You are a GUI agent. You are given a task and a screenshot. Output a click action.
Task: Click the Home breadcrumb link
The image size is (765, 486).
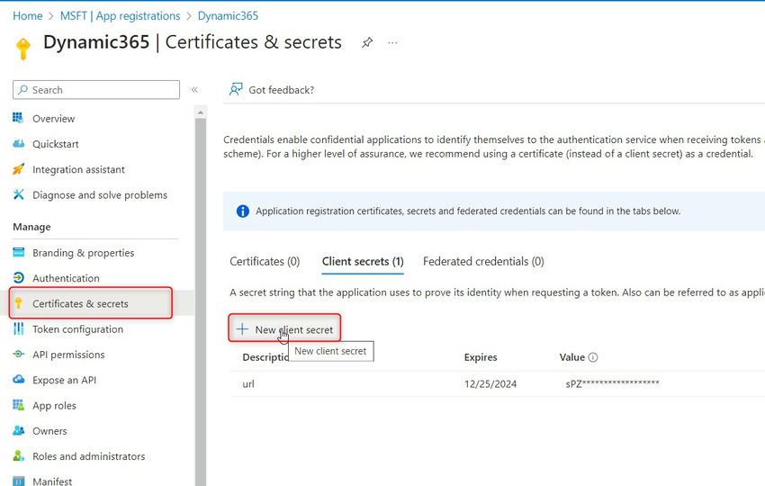tap(27, 16)
